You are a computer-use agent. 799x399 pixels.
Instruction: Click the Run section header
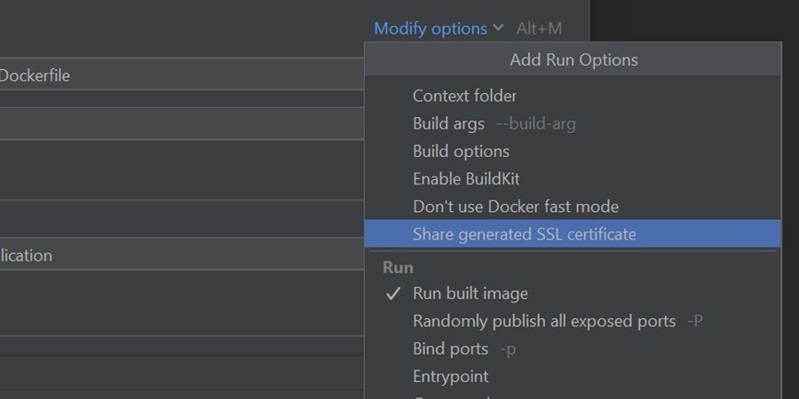click(398, 267)
